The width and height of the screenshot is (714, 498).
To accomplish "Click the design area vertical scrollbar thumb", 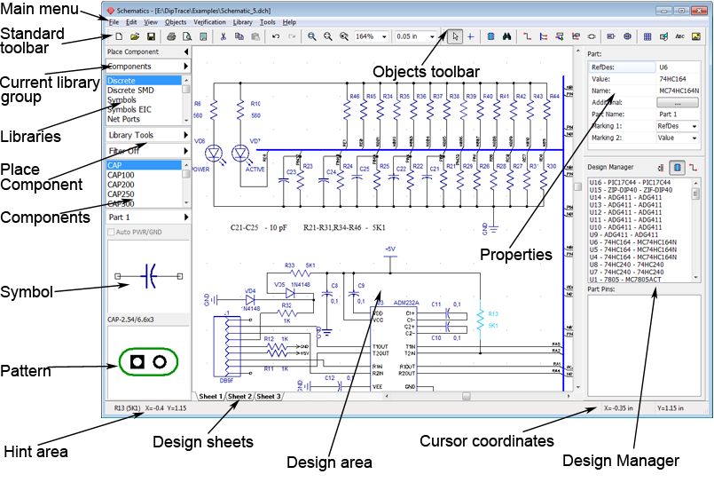I will (x=577, y=186).
